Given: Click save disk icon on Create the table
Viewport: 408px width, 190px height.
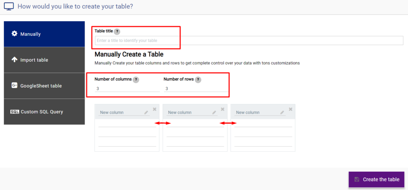Looking at the screenshot, I should point(357,179).
